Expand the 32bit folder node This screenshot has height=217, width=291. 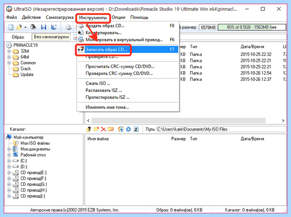tap(9, 51)
